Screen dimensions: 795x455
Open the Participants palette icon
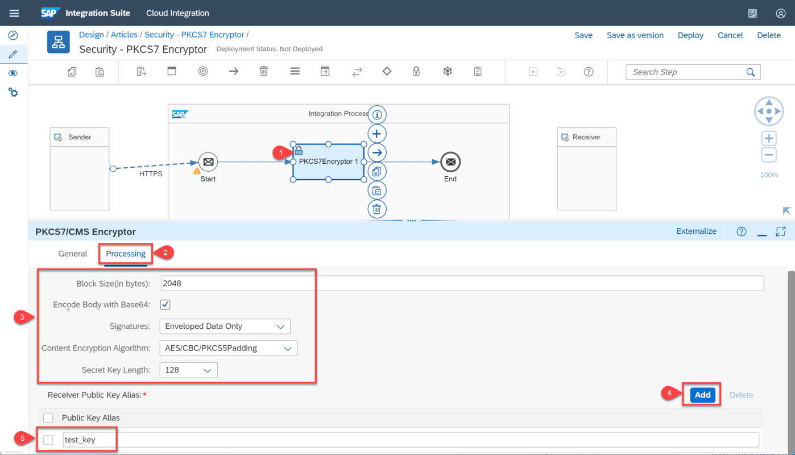142,72
